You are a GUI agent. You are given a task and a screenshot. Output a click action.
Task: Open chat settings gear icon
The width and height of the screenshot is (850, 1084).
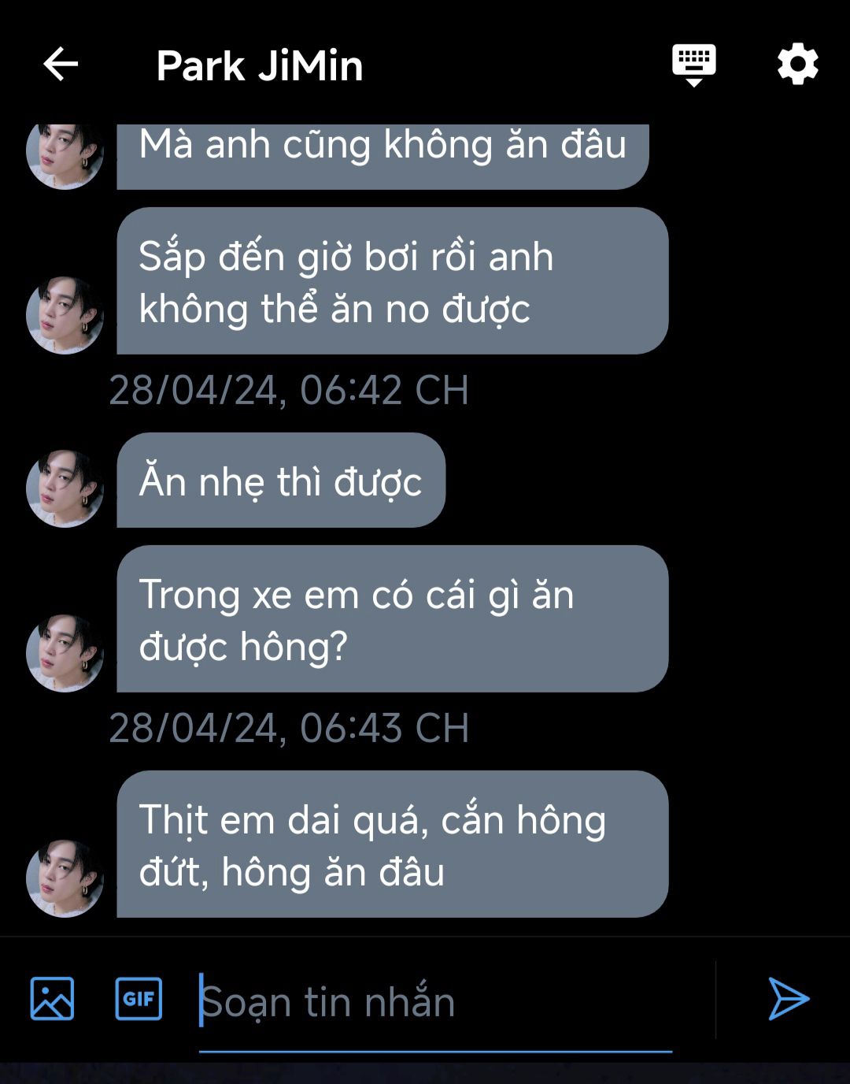click(797, 64)
